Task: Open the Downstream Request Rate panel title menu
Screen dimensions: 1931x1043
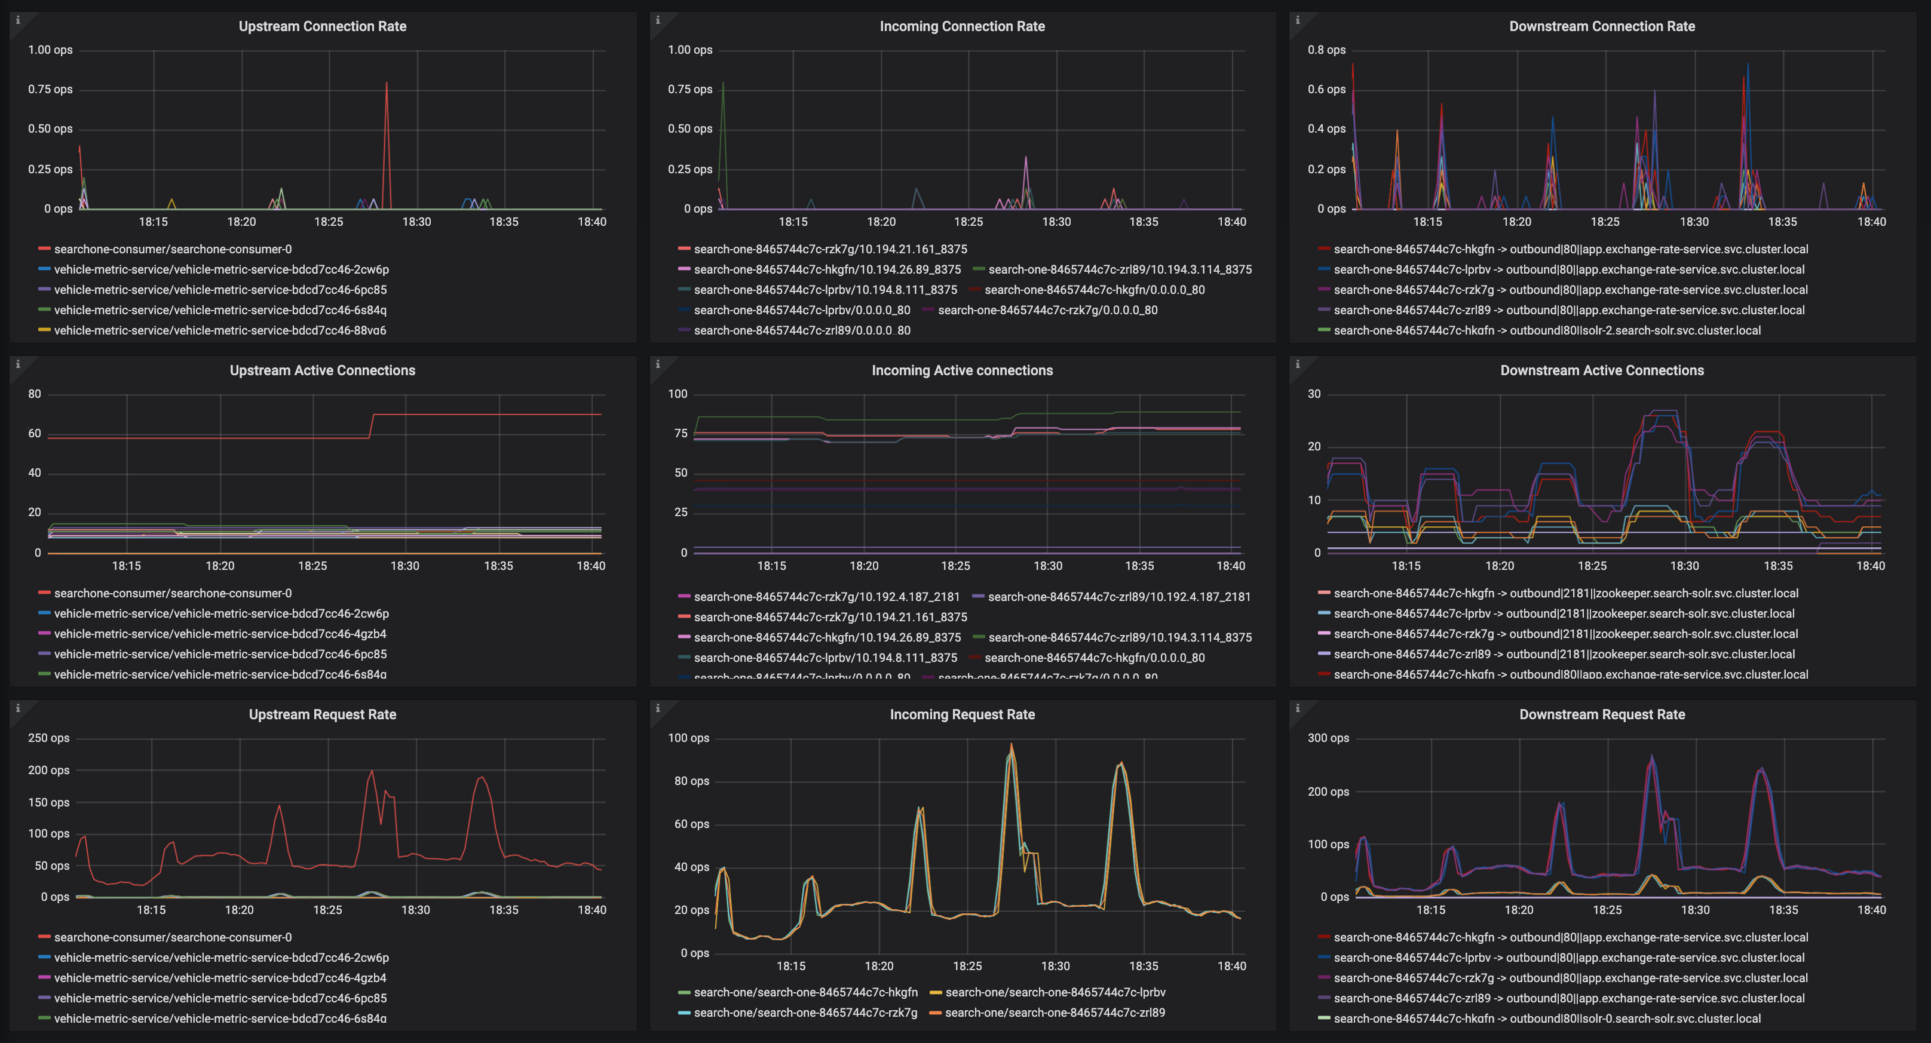Action: click(x=1601, y=714)
